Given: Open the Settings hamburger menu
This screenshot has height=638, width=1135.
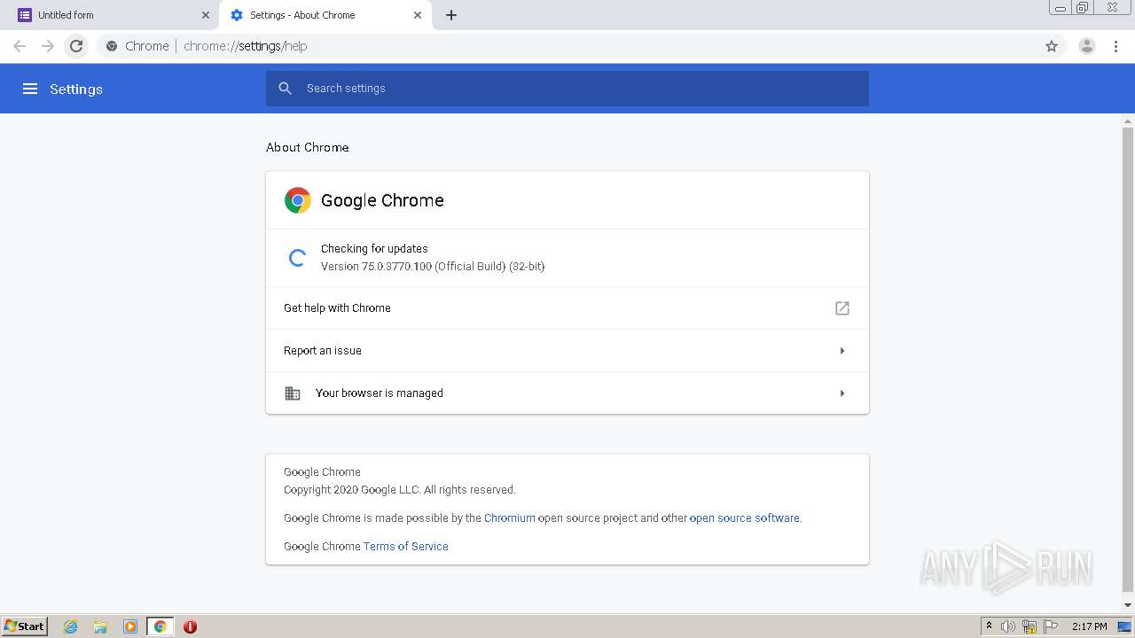Looking at the screenshot, I should coord(30,89).
